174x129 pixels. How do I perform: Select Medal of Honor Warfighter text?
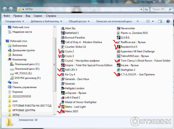(81, 102)
